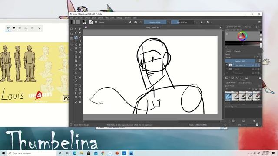The width and height of the screenshot is (278, 156).
Task: Open the brush preset chooser grid icon
Action: (96, 22)
